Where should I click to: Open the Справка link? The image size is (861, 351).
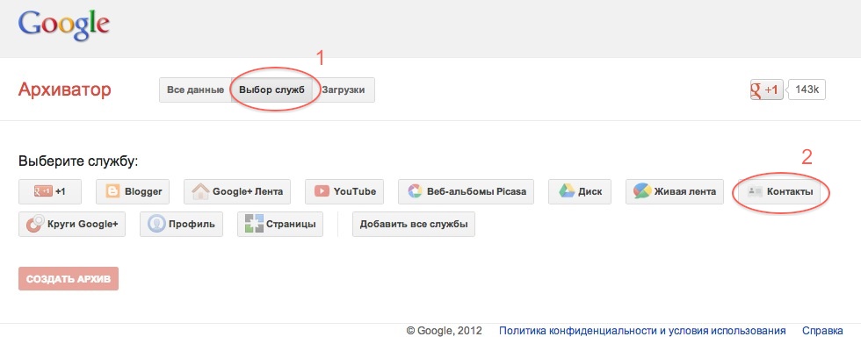822,331
